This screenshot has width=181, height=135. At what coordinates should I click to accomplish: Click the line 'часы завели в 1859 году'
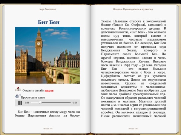pos(133,65)
